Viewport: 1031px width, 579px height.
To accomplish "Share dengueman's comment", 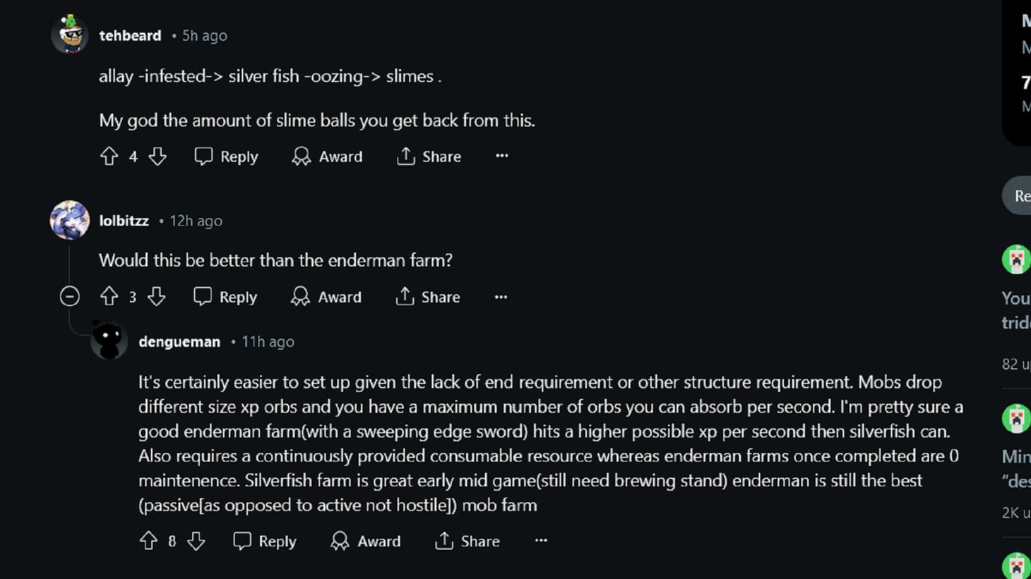I will pyautogui.click(x=467, y=541).
